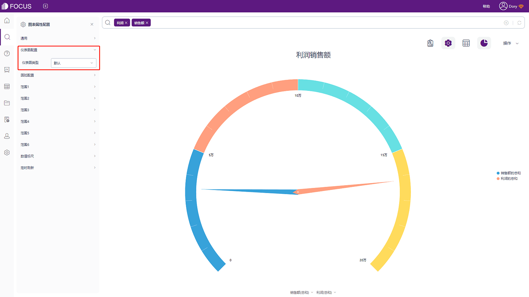Viewport: 529px width, 297px height.
Task: Toggle the 利润的总和 legend entry
Action: pos(507,179)
